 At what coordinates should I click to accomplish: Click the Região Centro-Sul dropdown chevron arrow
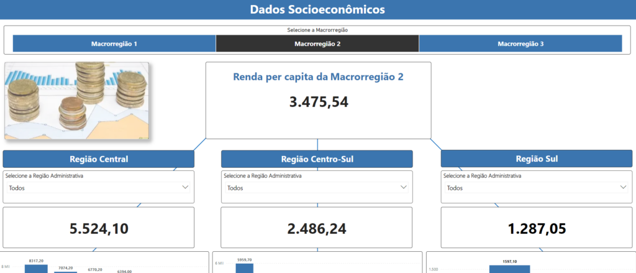coord(403,187)
